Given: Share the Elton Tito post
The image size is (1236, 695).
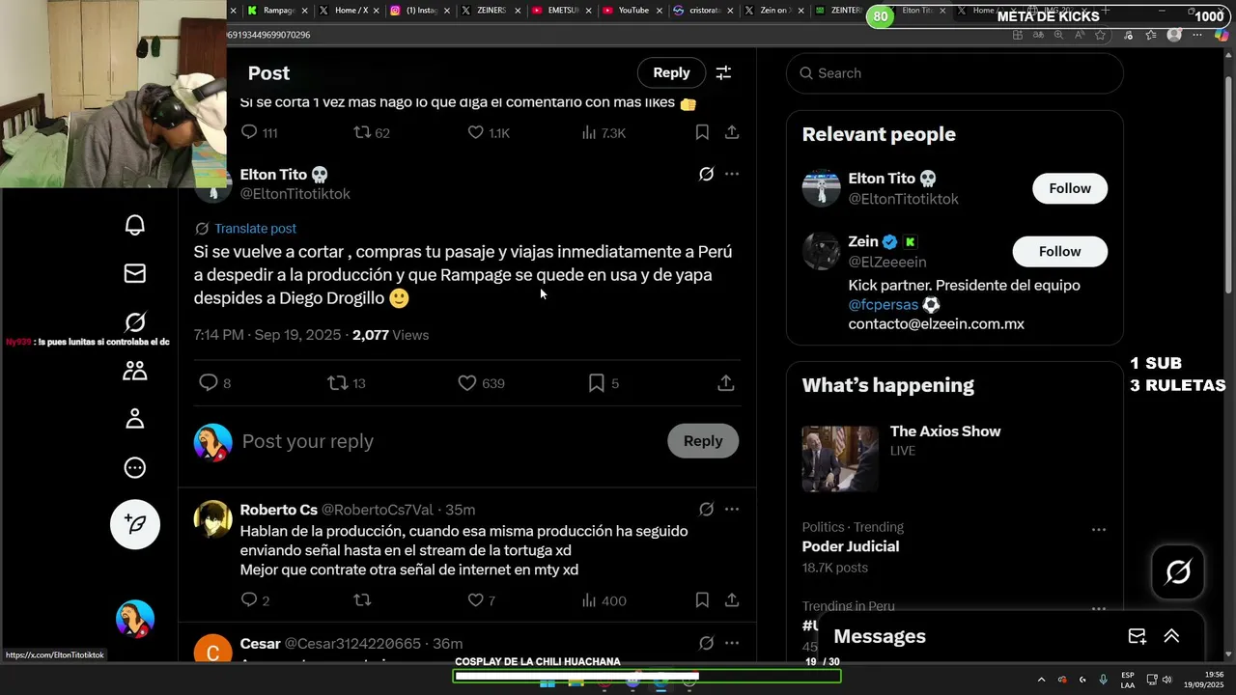Looking at the screenshot, I should click(x=726, y=383).
